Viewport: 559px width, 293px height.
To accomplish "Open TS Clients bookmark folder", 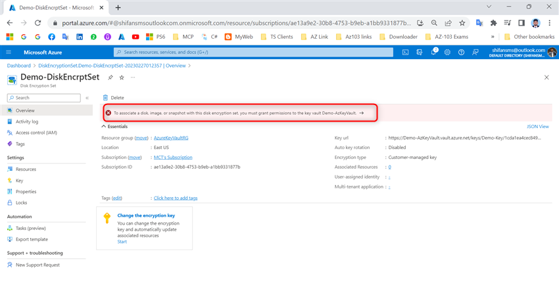I will tap(277, 37).
